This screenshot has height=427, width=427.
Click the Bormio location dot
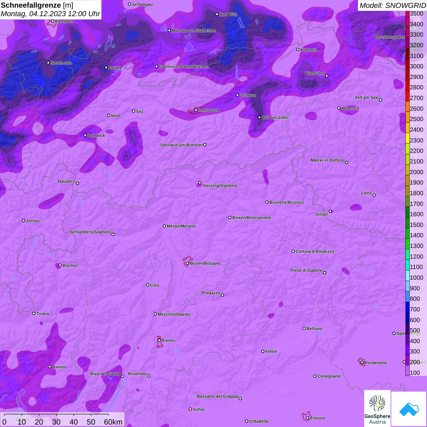tap(60, 265)
